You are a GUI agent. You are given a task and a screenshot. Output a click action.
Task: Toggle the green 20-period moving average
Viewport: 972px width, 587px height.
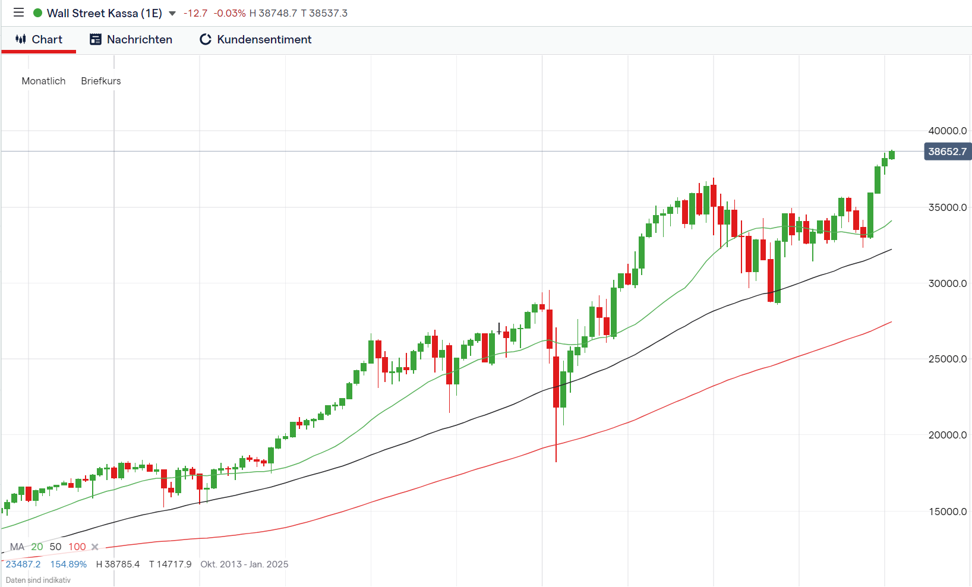pyautogui.click(x=37, y=547)
